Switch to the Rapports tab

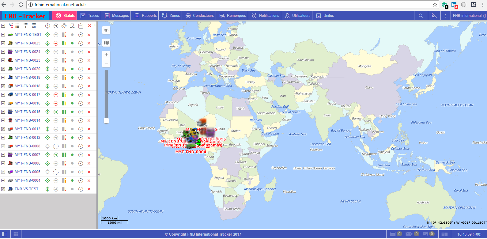[146, 16]
